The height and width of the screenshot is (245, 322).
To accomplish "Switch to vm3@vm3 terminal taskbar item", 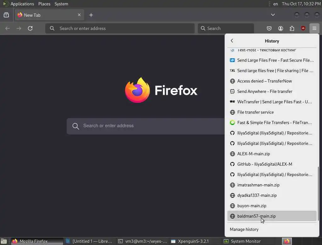I will [x=143, y=241].
